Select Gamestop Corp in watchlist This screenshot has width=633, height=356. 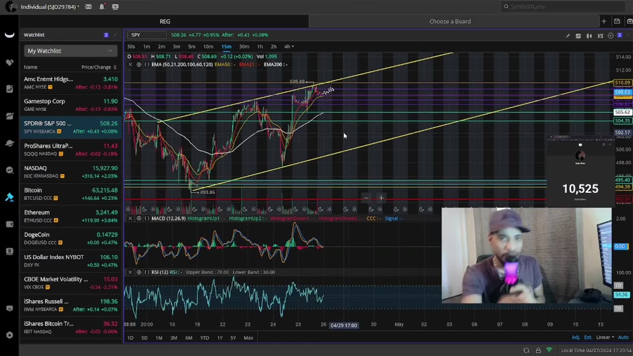[x=71, y=105]
